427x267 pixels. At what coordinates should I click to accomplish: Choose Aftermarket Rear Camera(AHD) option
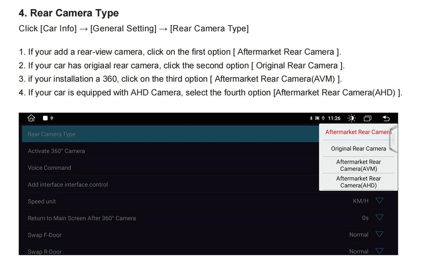(x=358, y=182)
